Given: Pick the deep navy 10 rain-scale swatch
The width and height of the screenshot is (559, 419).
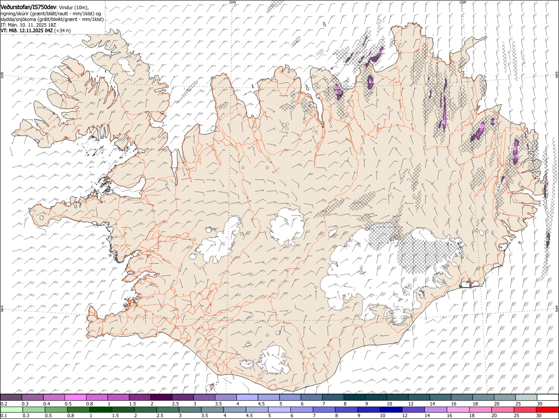Looking at the screenshot, I should tap(391, 409).
